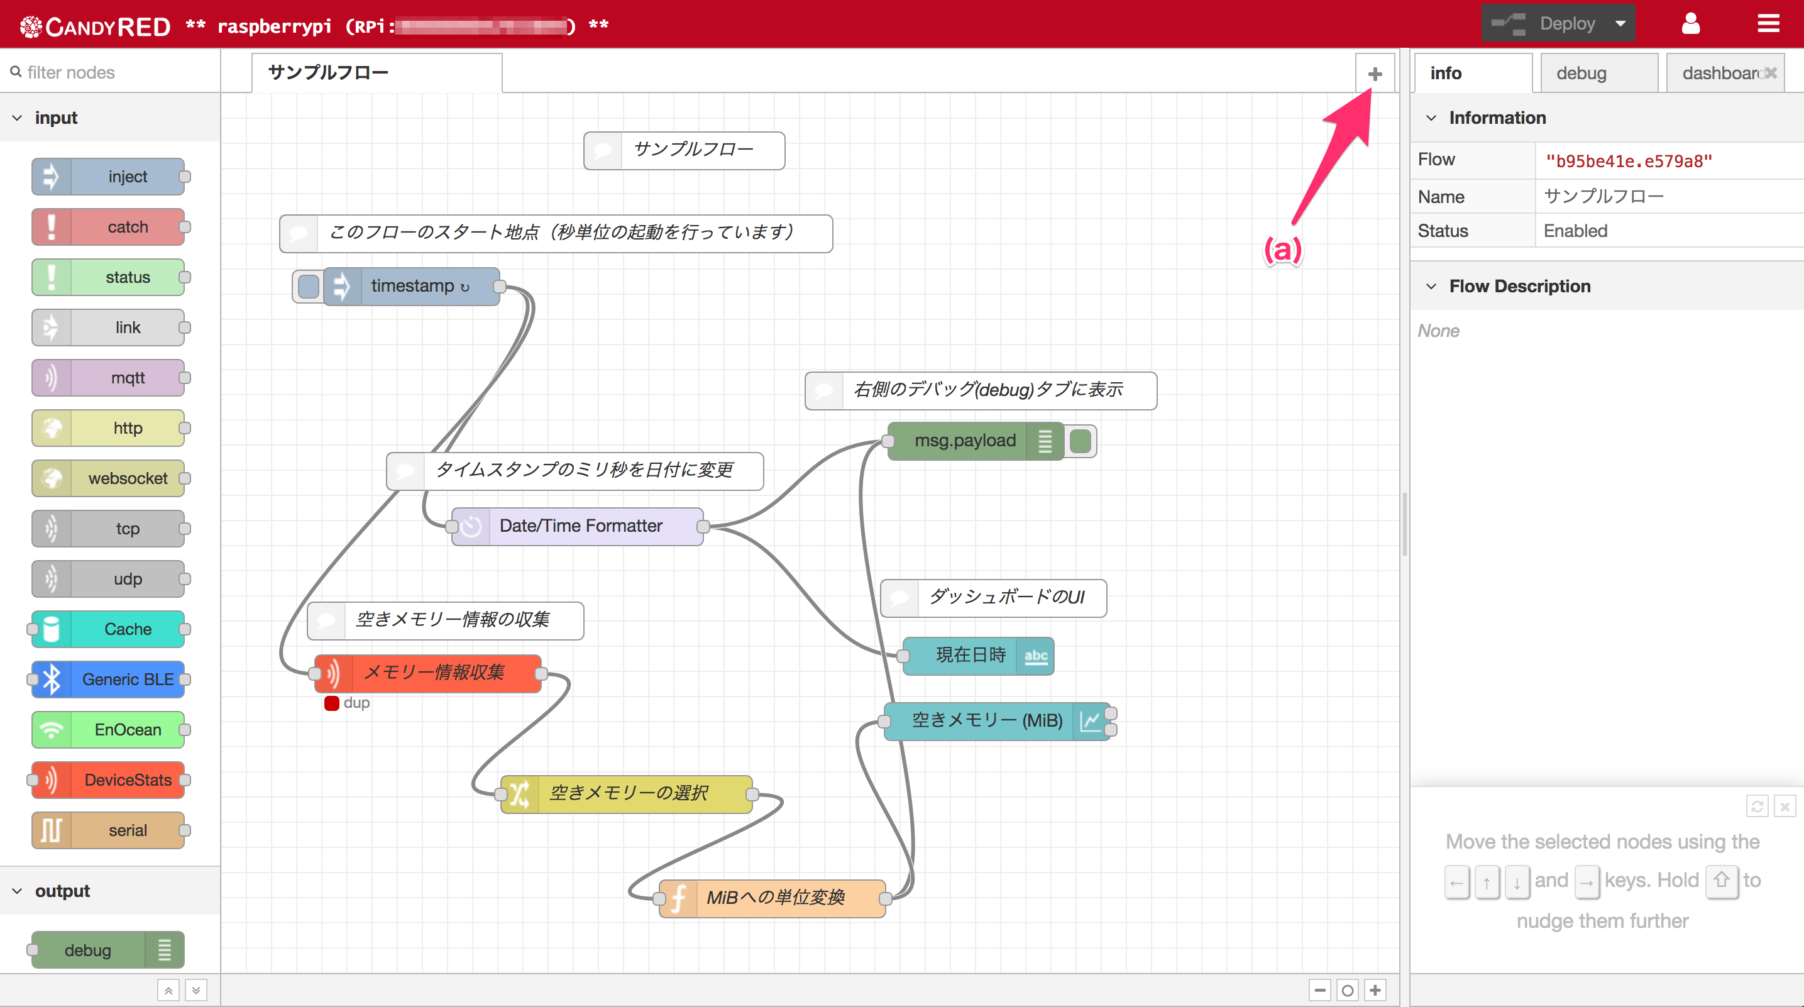Select the 空きメモリーの選択 switch node
Screen dimensions: 1804x1007
point(627,794)
